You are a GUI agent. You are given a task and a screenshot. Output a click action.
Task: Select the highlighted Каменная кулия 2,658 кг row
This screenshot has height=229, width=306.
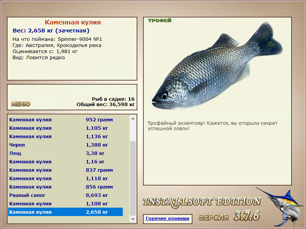coord(65,212)
